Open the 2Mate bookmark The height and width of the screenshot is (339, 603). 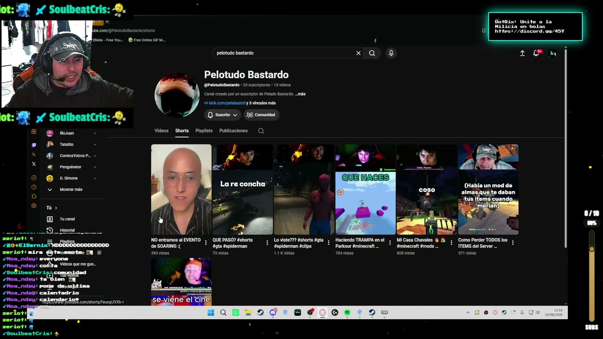tap(108, 40)
